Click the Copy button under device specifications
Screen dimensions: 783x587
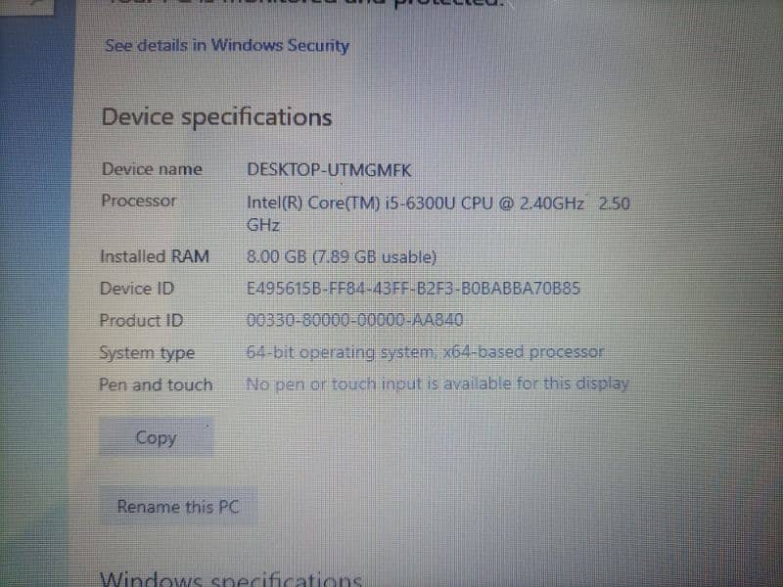[x=156, y=437]
